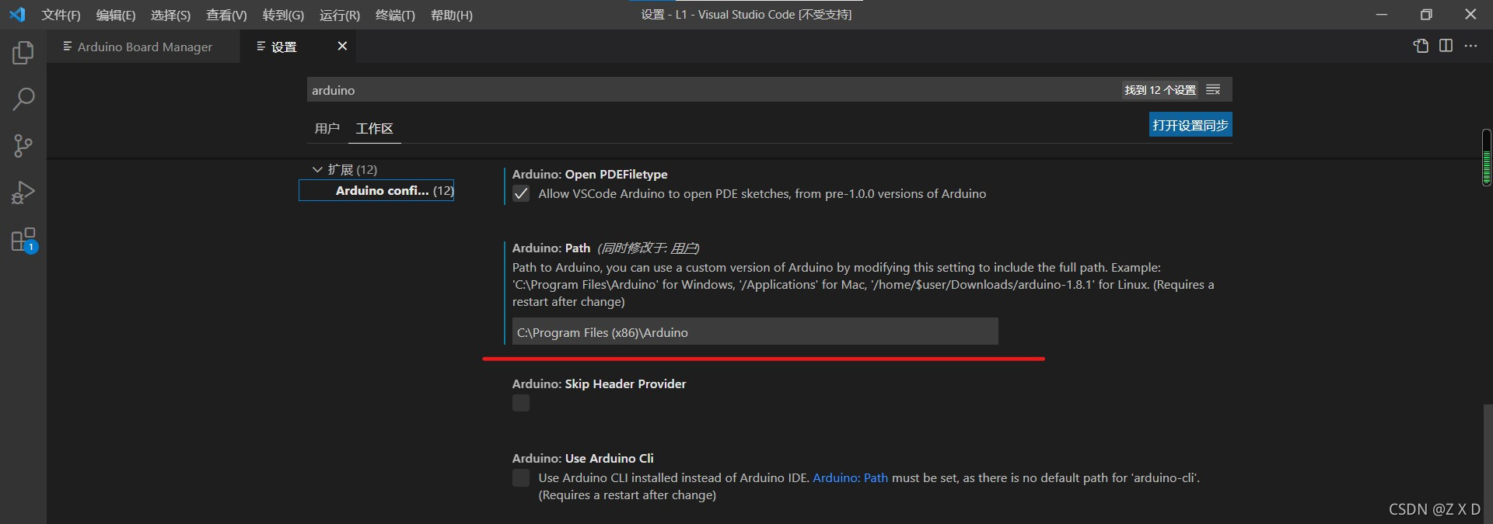This screenshot has height=524, width=1493.
Task: Click the 打开设置同步 button
Action: tap(1191, 125)
